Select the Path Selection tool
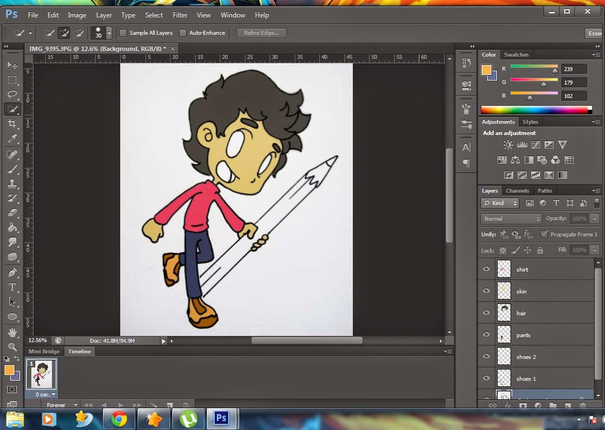605x430 pixels. click(x=12, y=302)
